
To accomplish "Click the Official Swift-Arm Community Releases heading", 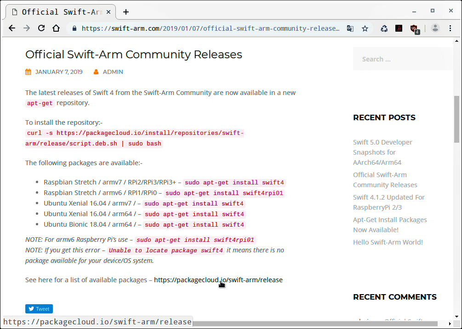I will tap(133, 55).
